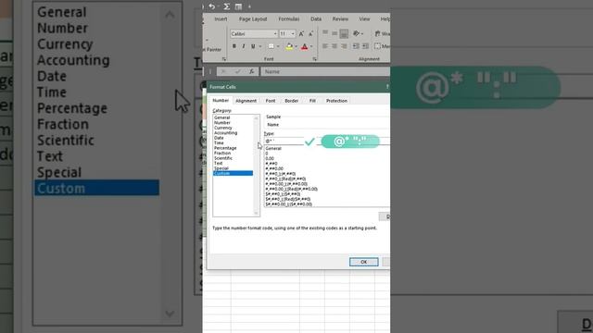Apply the red Font Color button
The image size is (593, 333).
[305, 46]
